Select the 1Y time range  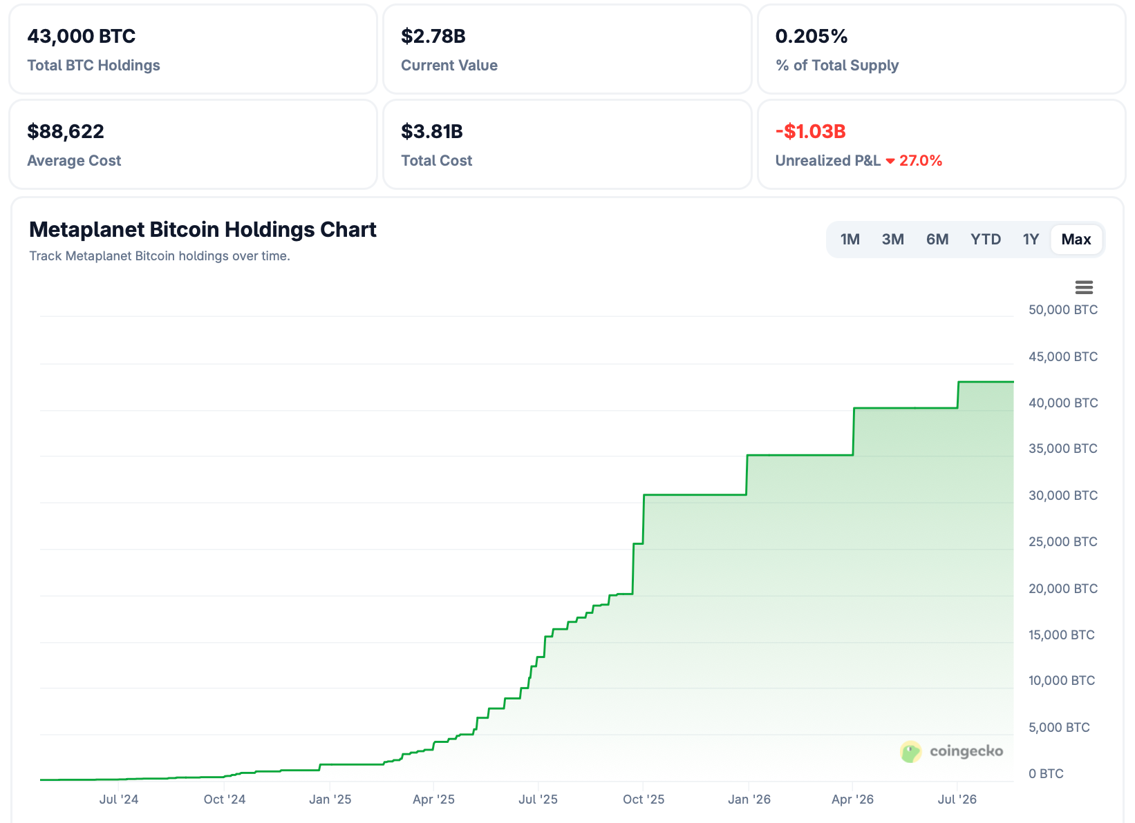pyautogui.click(x=1031, y=240)
